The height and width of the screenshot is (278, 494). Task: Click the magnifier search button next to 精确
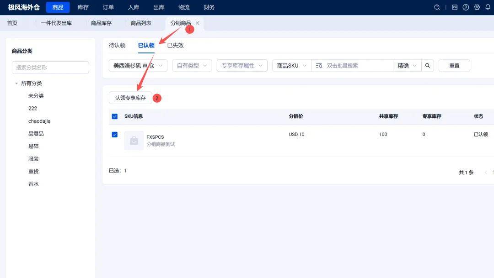[x=428, y=65]
